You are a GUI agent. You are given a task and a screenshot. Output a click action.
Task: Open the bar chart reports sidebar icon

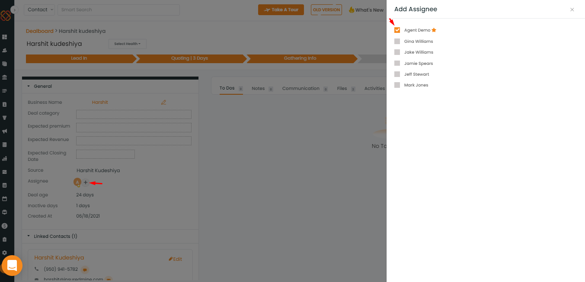tap(5, 158)
